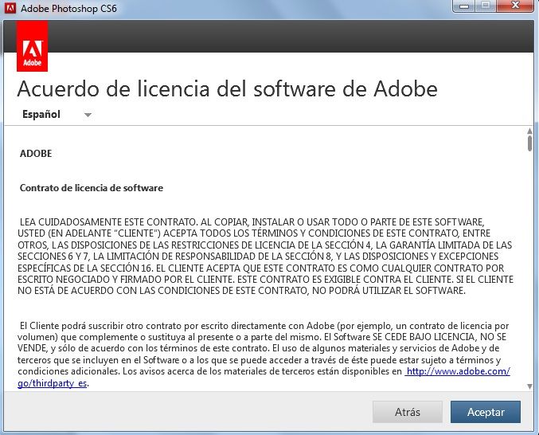Open the adobe.com third-party notices link
This screenshot has height=435, width=539.
[458, 371]
